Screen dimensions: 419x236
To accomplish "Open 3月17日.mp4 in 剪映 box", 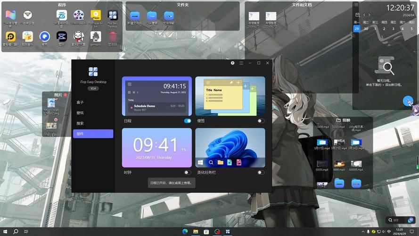I will pyautogui.click(x=322, y=143).
